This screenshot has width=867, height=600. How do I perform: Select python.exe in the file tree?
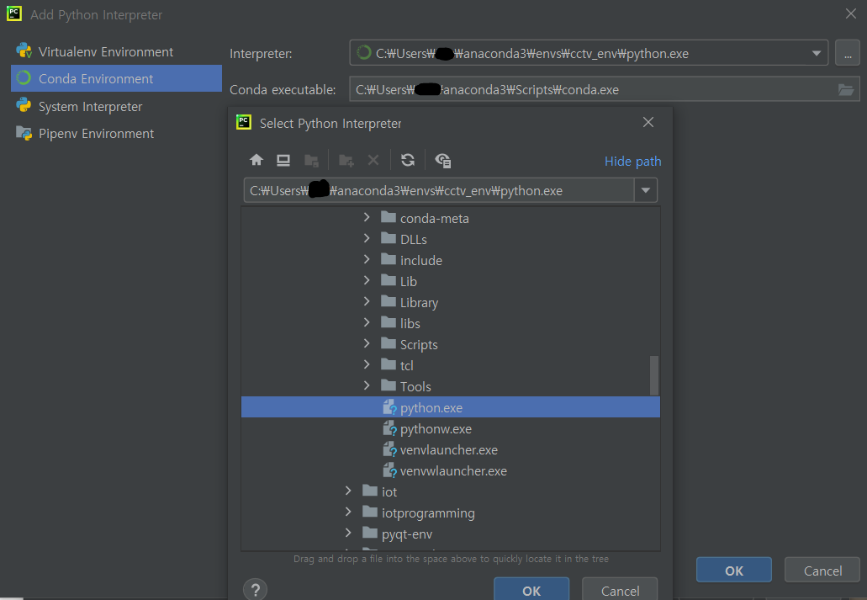click(x=451, y=407)
